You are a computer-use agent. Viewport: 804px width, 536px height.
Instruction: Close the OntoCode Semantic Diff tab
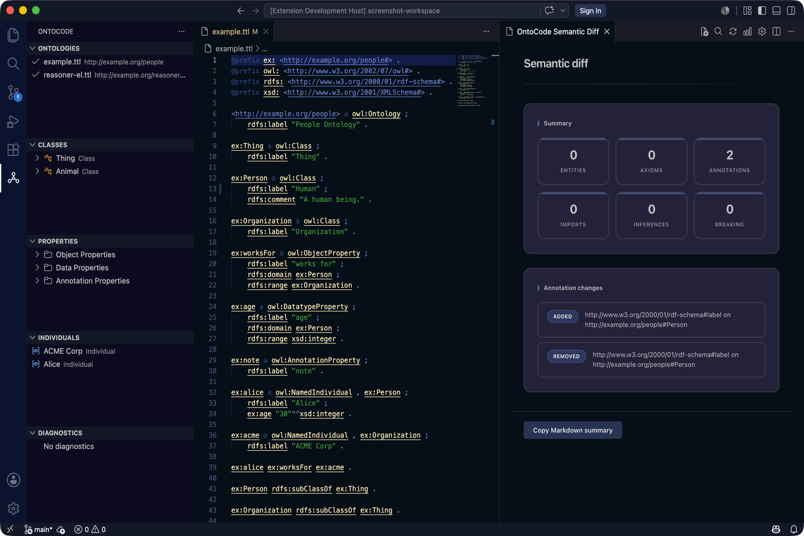coord(607,32)
